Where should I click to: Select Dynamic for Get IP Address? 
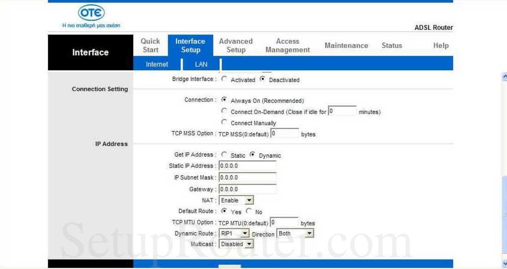click(253, 154)
